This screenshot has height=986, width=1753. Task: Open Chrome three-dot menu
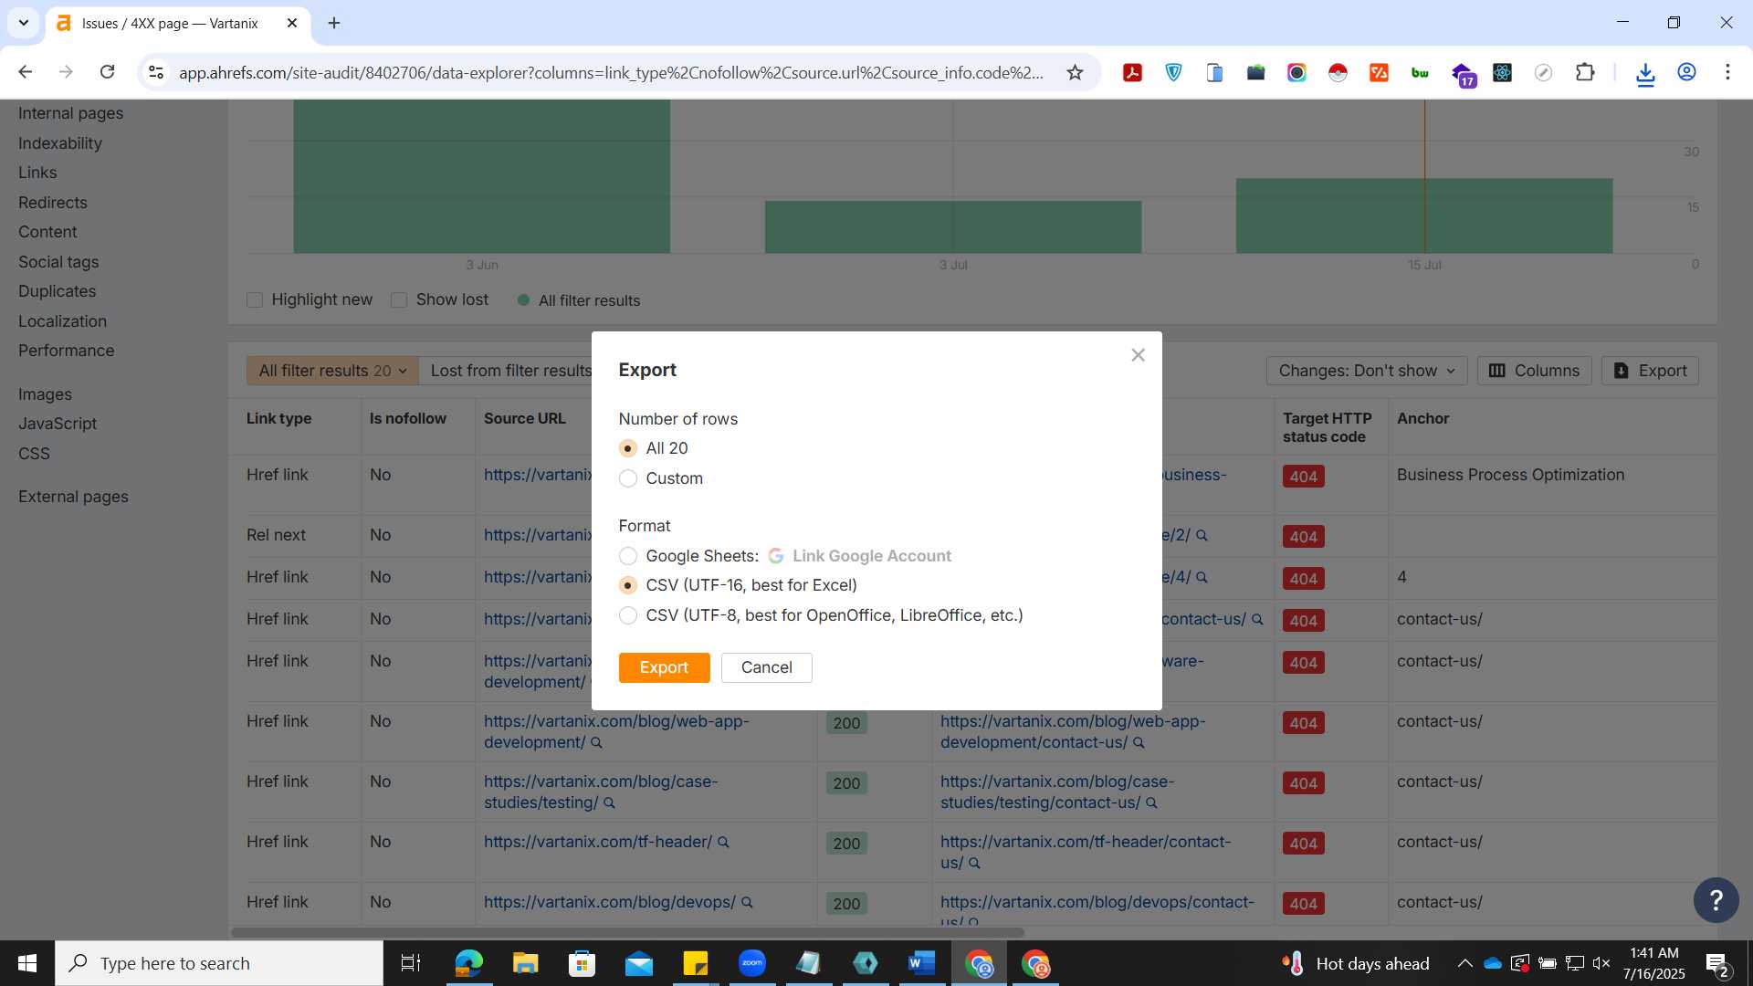tap(1727, 72)
